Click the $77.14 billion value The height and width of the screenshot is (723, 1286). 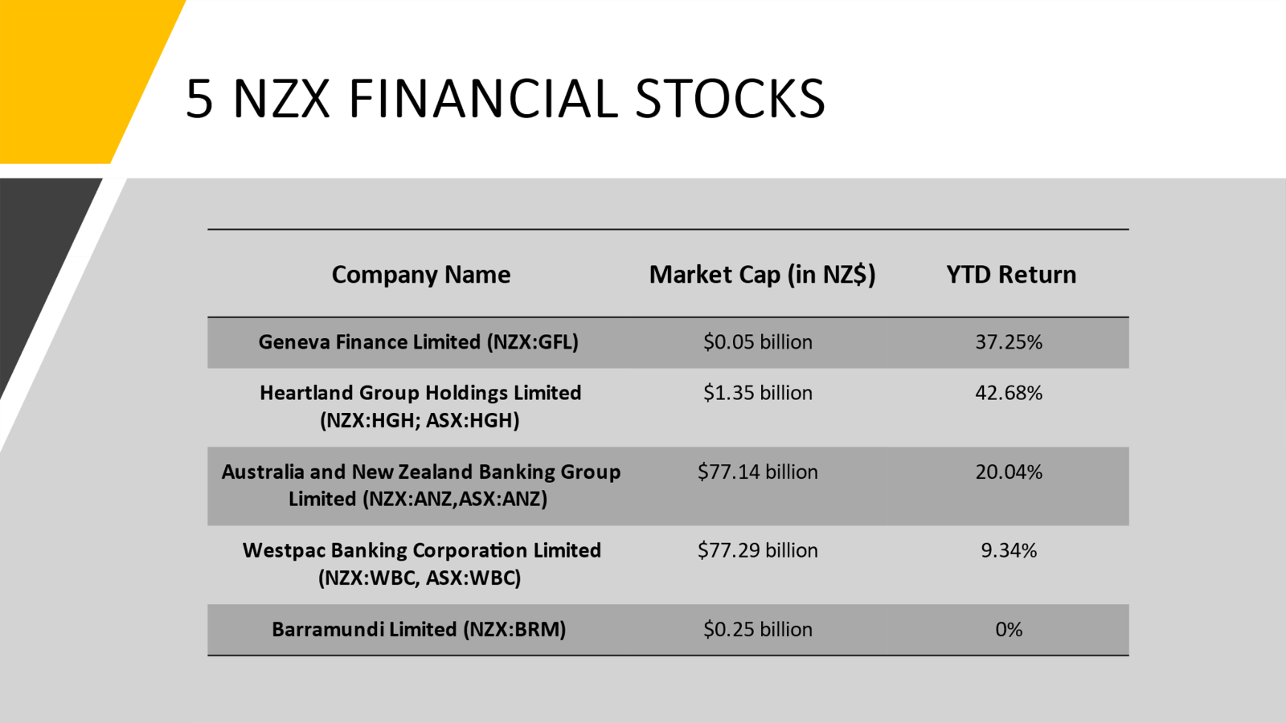pos(757,472)
